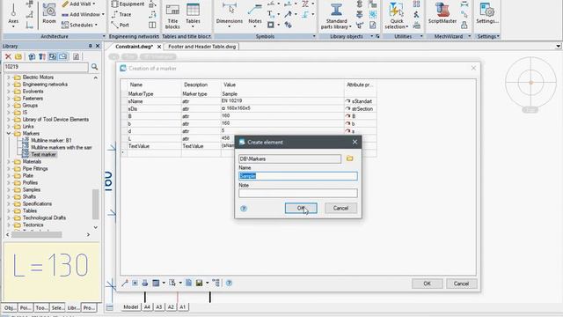Click OK in the Creation of a marker window
The height and width of the screenshot is (317, 563).
point(427,284)
